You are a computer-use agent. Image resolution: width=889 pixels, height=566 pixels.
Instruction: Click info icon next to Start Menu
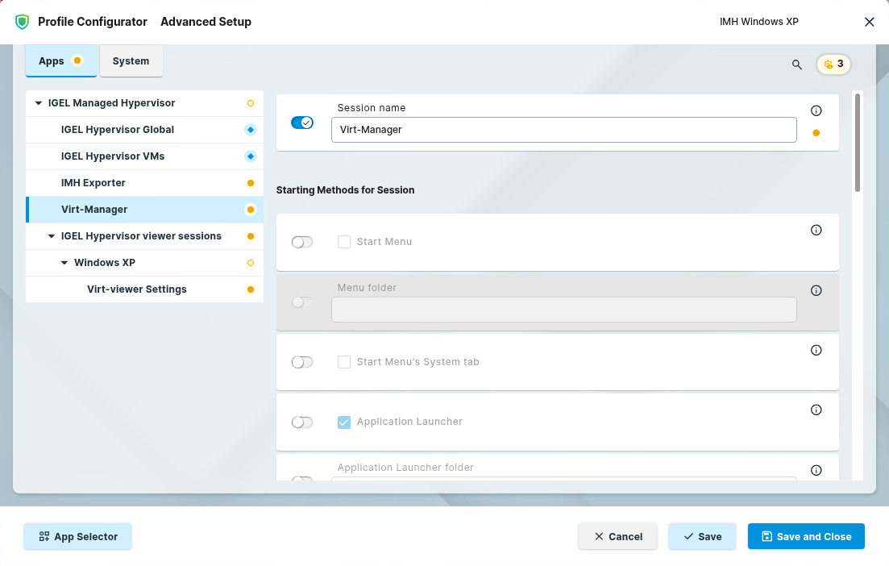click(816, 231)
